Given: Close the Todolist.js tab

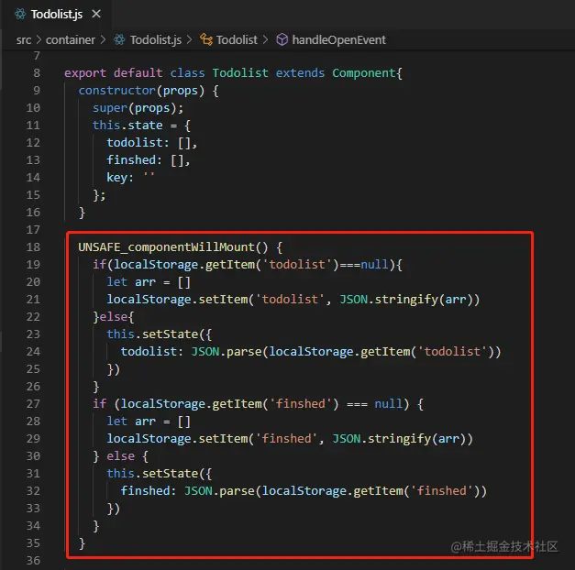Looking at the screenshot, I should click(x=96, y=14).
